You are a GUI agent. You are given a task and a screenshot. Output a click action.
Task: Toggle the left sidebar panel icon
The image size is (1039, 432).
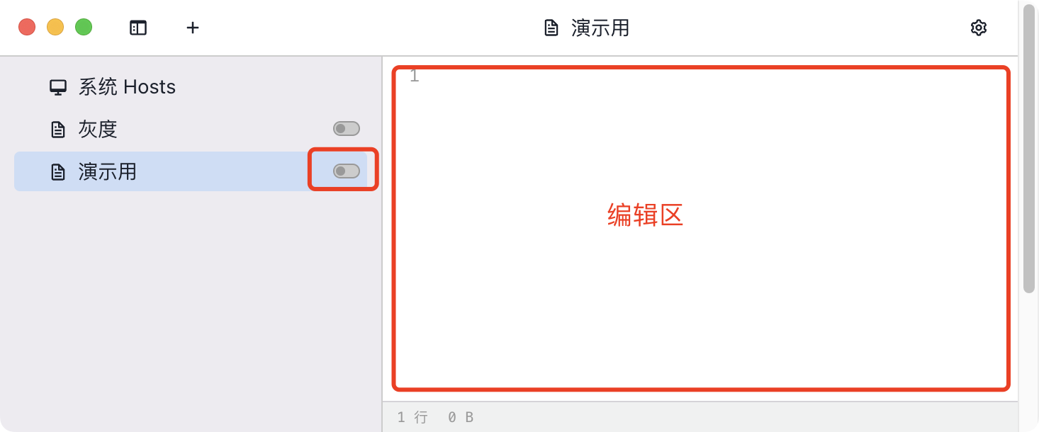138,28
